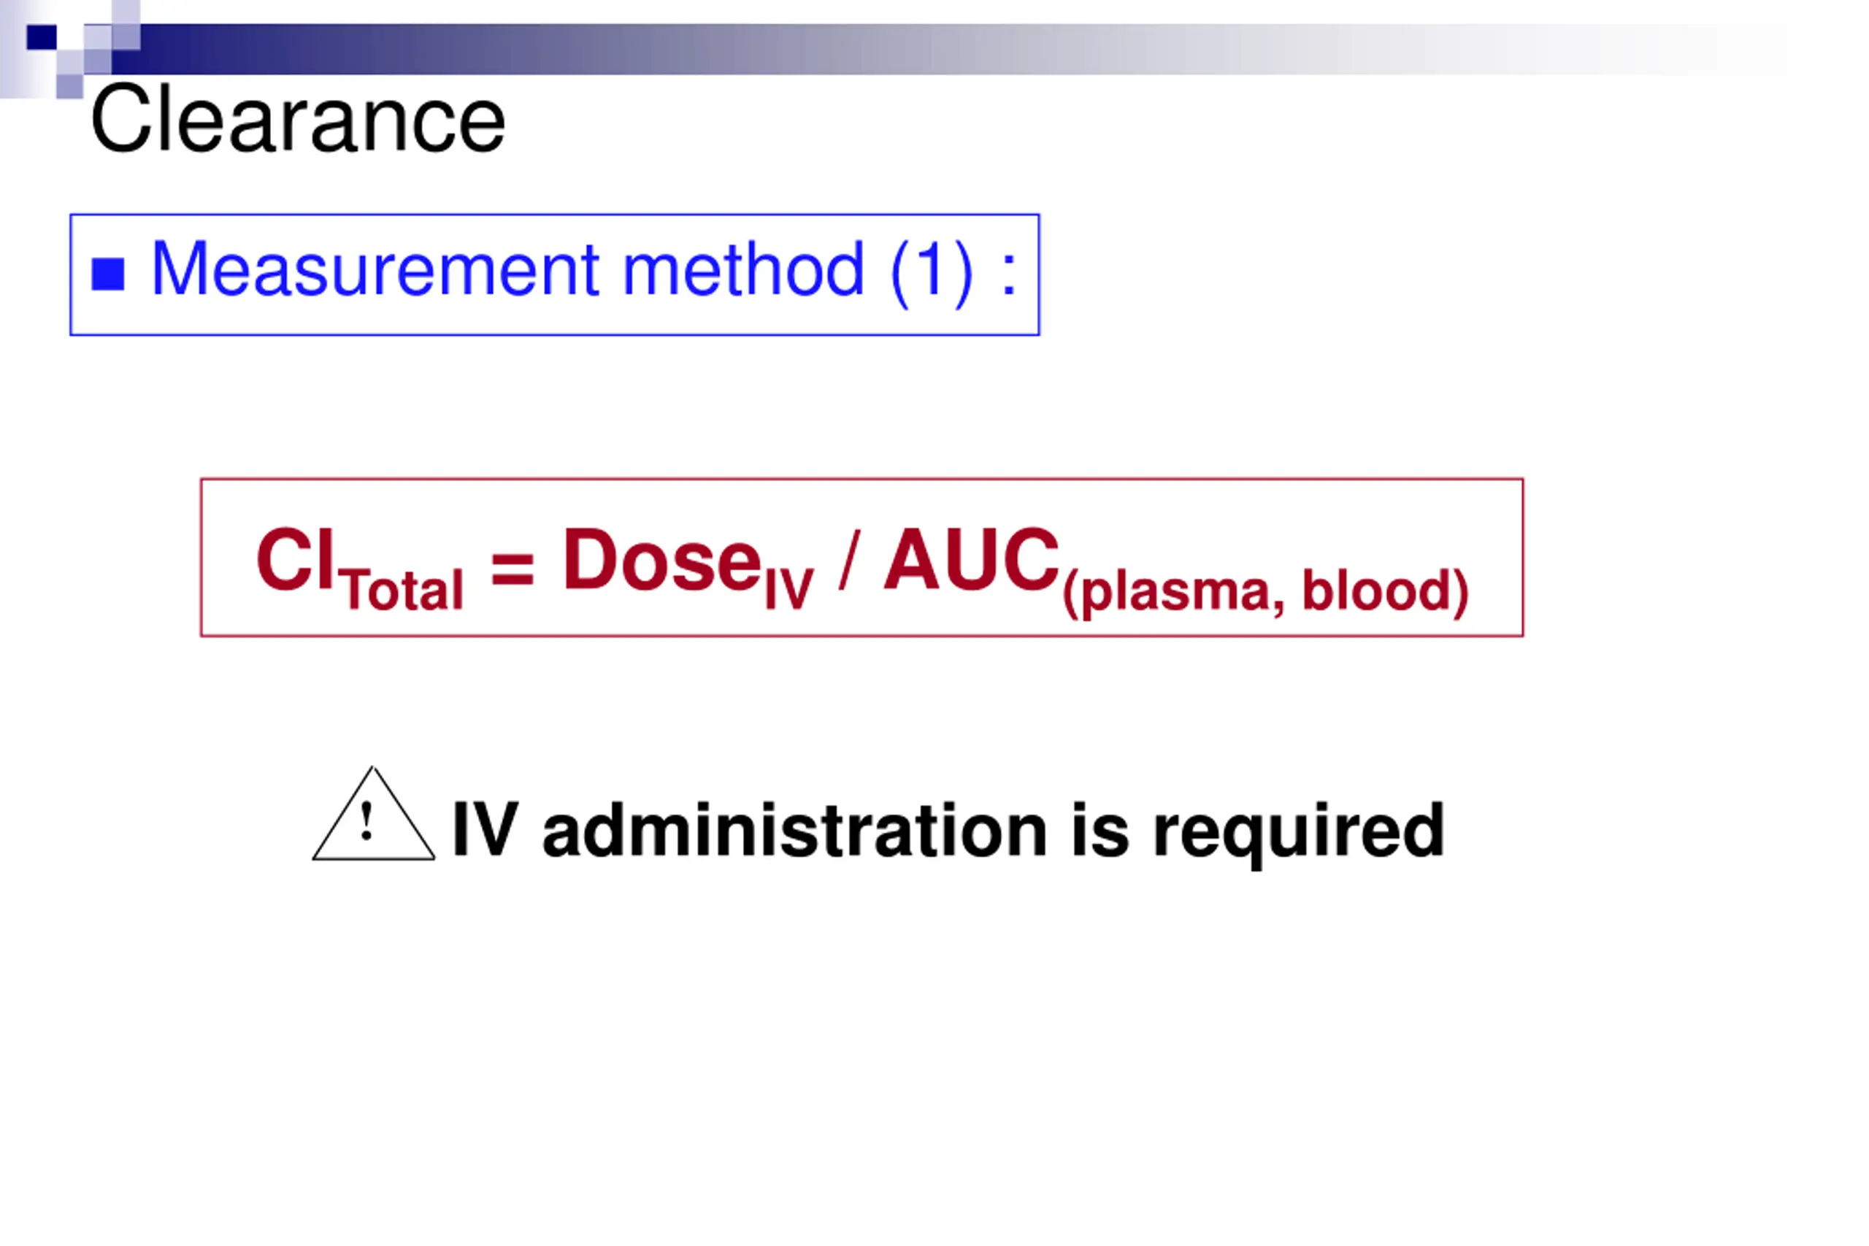Select the Clearance slide title
This screenshot has height=1246, width=1869.
298,120
